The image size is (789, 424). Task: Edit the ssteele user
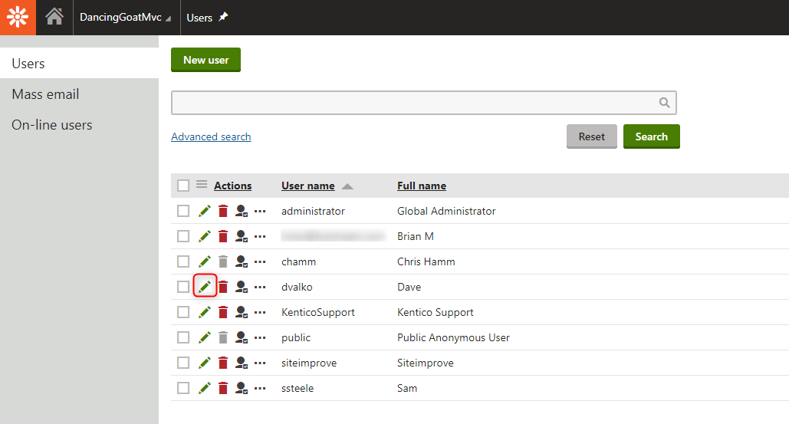[204, 388]
